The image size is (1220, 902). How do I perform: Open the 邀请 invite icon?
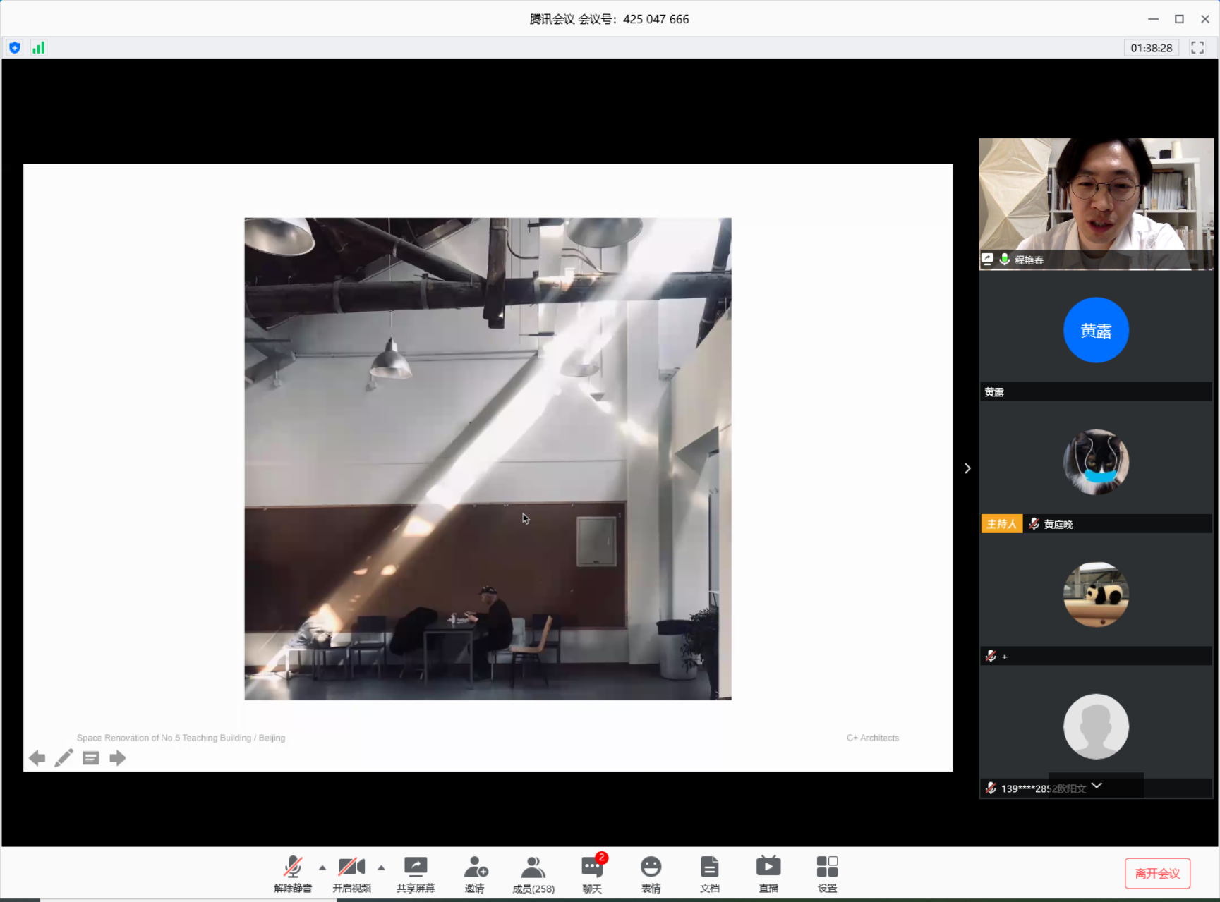(x=475, y=873)
